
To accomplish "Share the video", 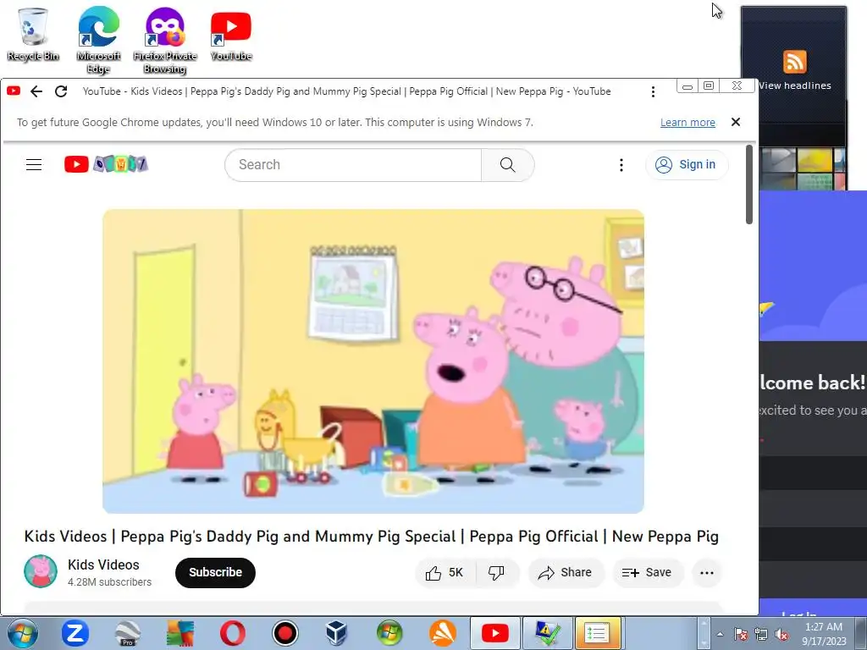I will coord(565,573).
